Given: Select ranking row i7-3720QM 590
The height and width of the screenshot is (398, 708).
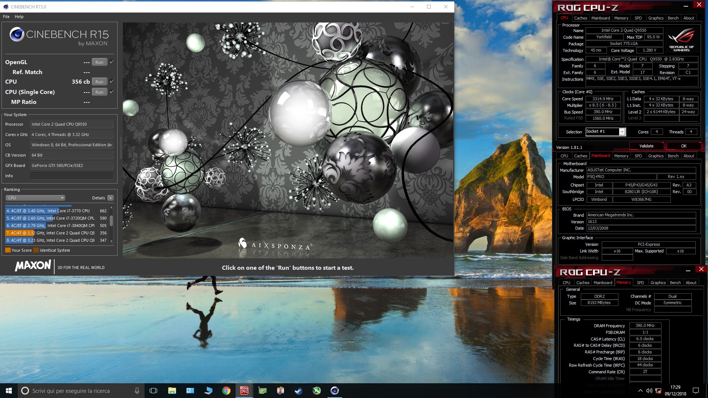Looking at the screenshot, I should (56, 218).
